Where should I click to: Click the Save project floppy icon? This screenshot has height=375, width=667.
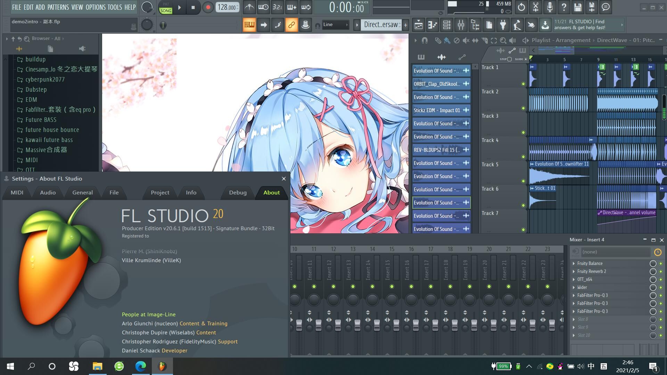(x=578, y=7)
